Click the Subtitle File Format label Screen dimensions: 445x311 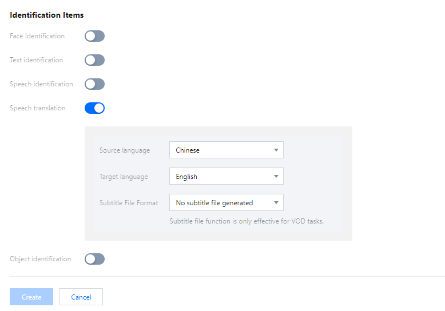point(129,203)
